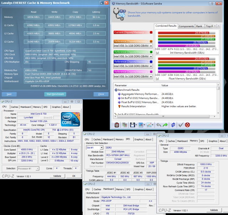Open the bar chart icon dropdown arrow in Sandra
Viewport: 228px width, 215px height.
click(x=144, y=125)
